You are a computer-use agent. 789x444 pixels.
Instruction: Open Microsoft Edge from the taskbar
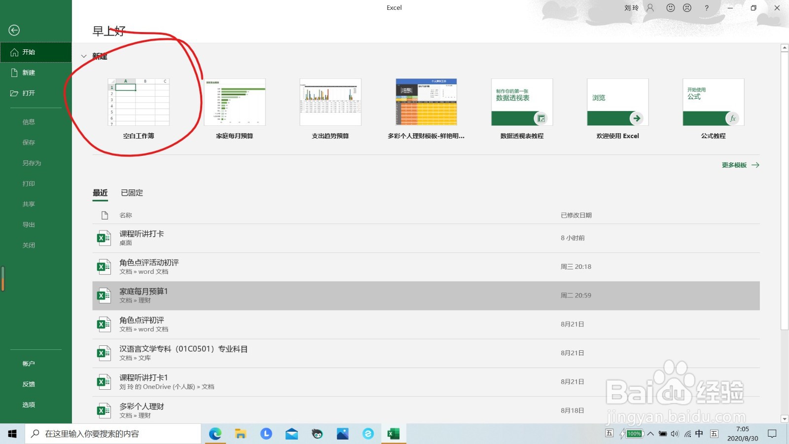click(215, 434)
